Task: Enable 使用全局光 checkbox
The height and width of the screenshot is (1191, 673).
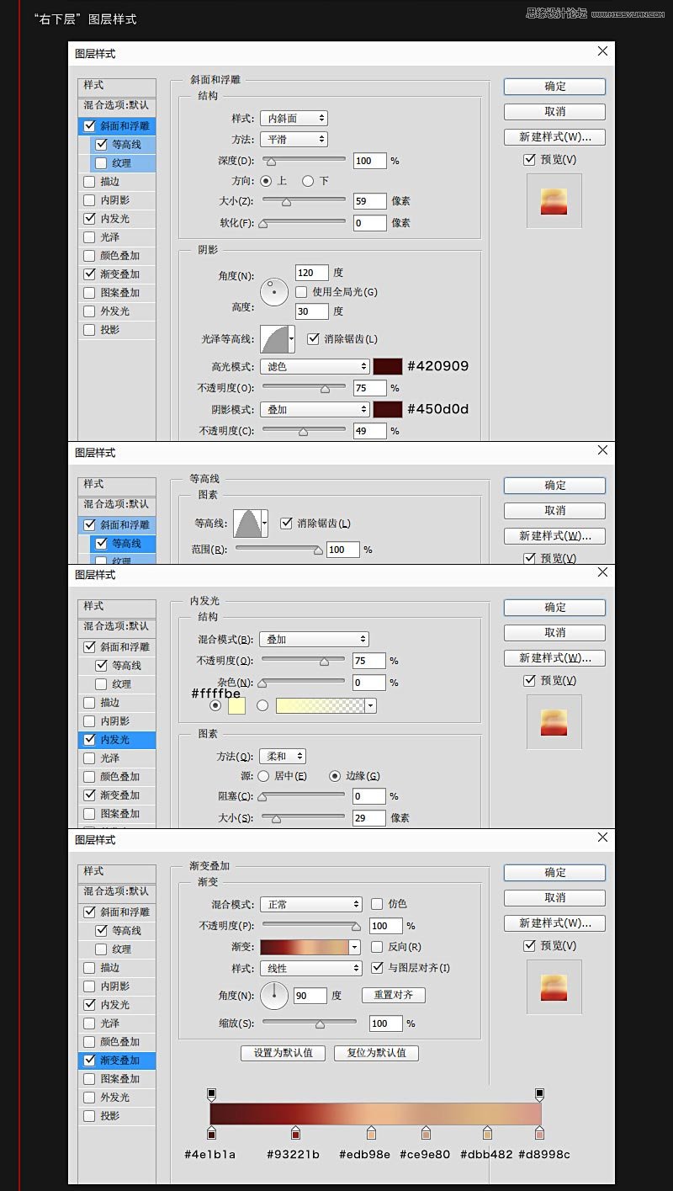Action: 301,292
